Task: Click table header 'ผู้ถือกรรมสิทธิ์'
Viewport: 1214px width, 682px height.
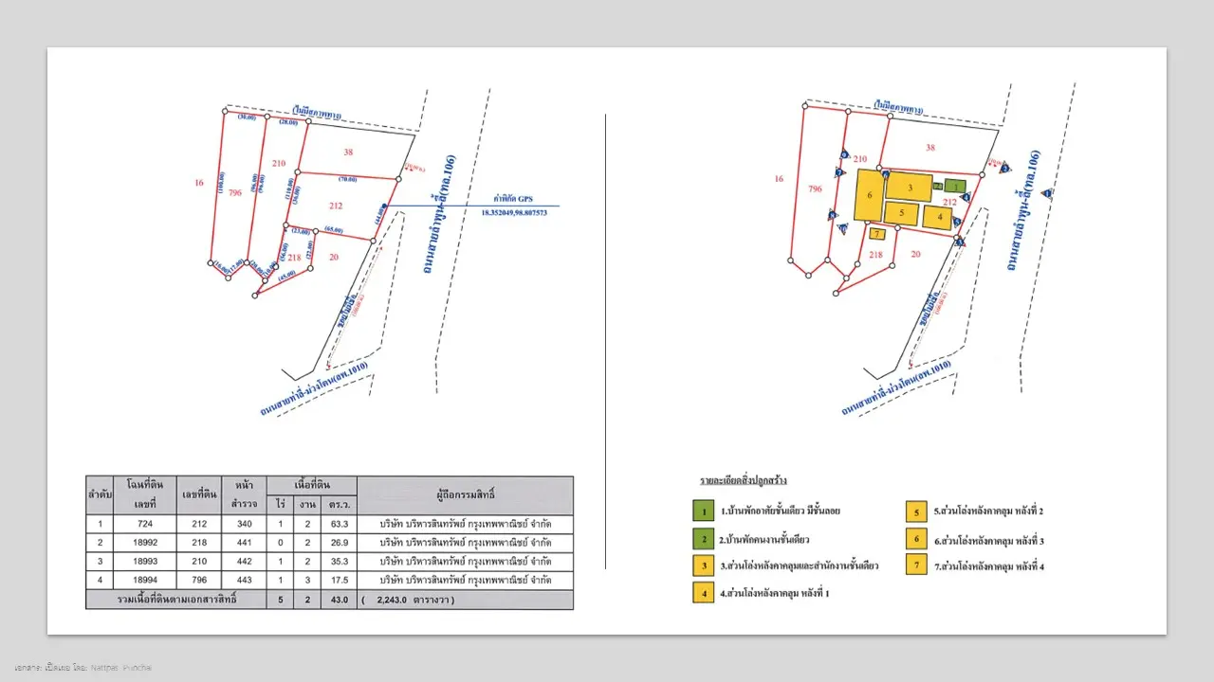Action: (466, 494)
